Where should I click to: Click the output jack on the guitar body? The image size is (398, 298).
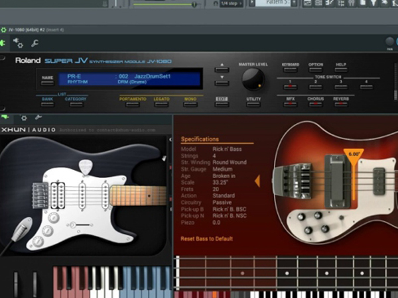(x=22, y=230)
